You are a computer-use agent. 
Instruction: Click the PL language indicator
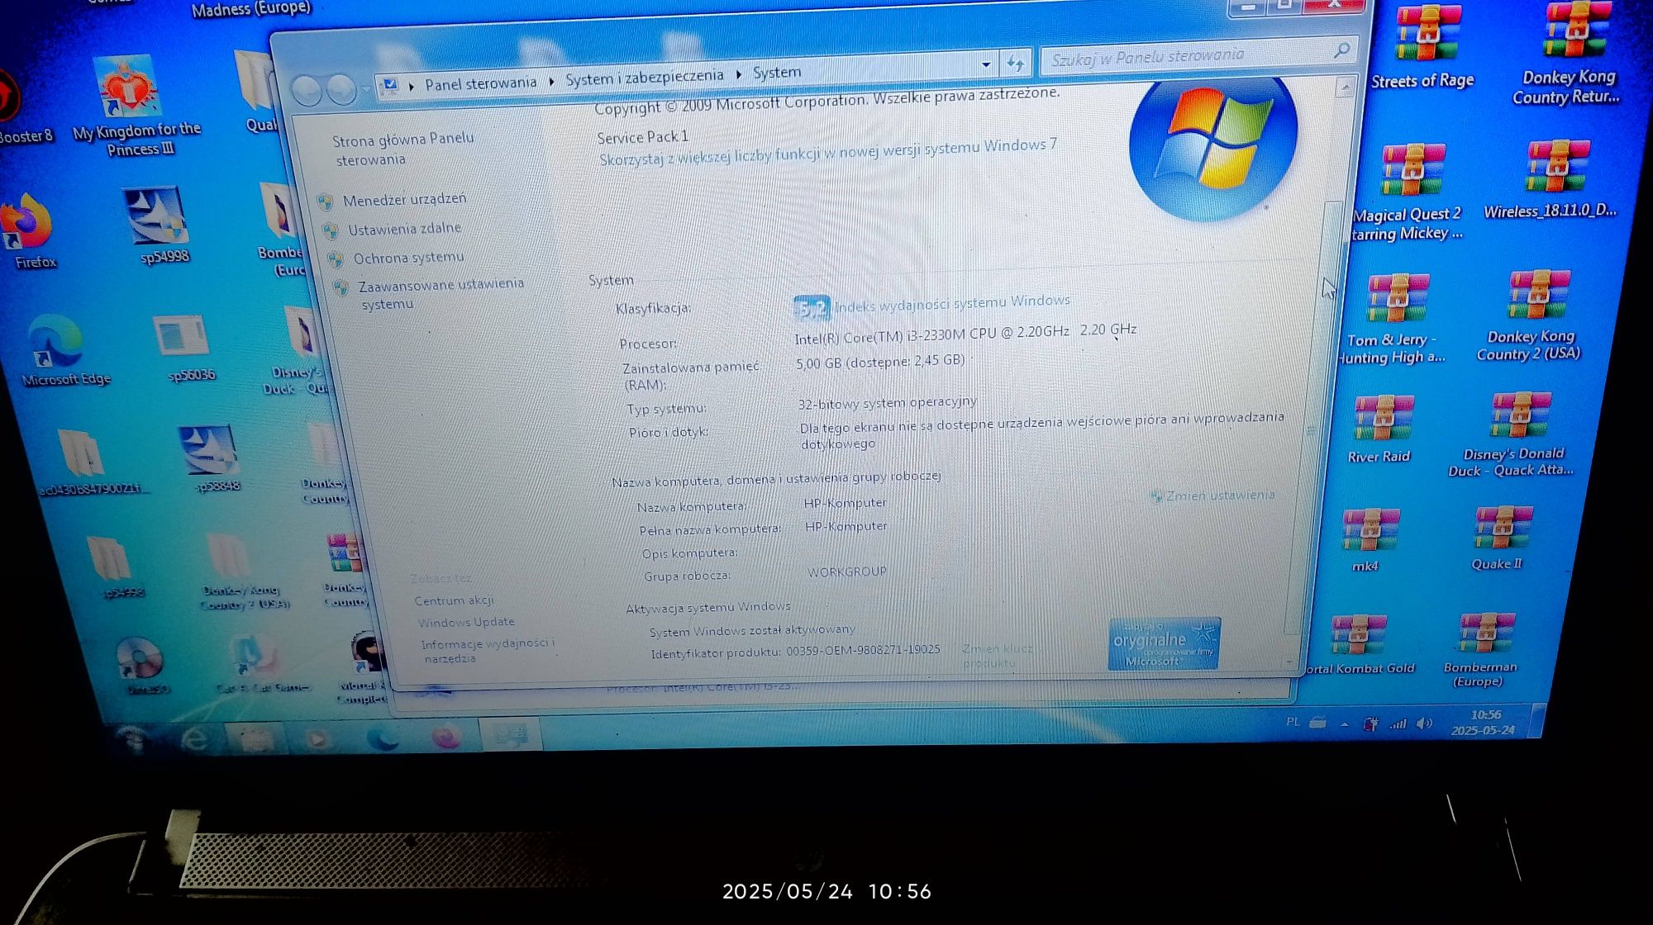tap(1293, 722)
